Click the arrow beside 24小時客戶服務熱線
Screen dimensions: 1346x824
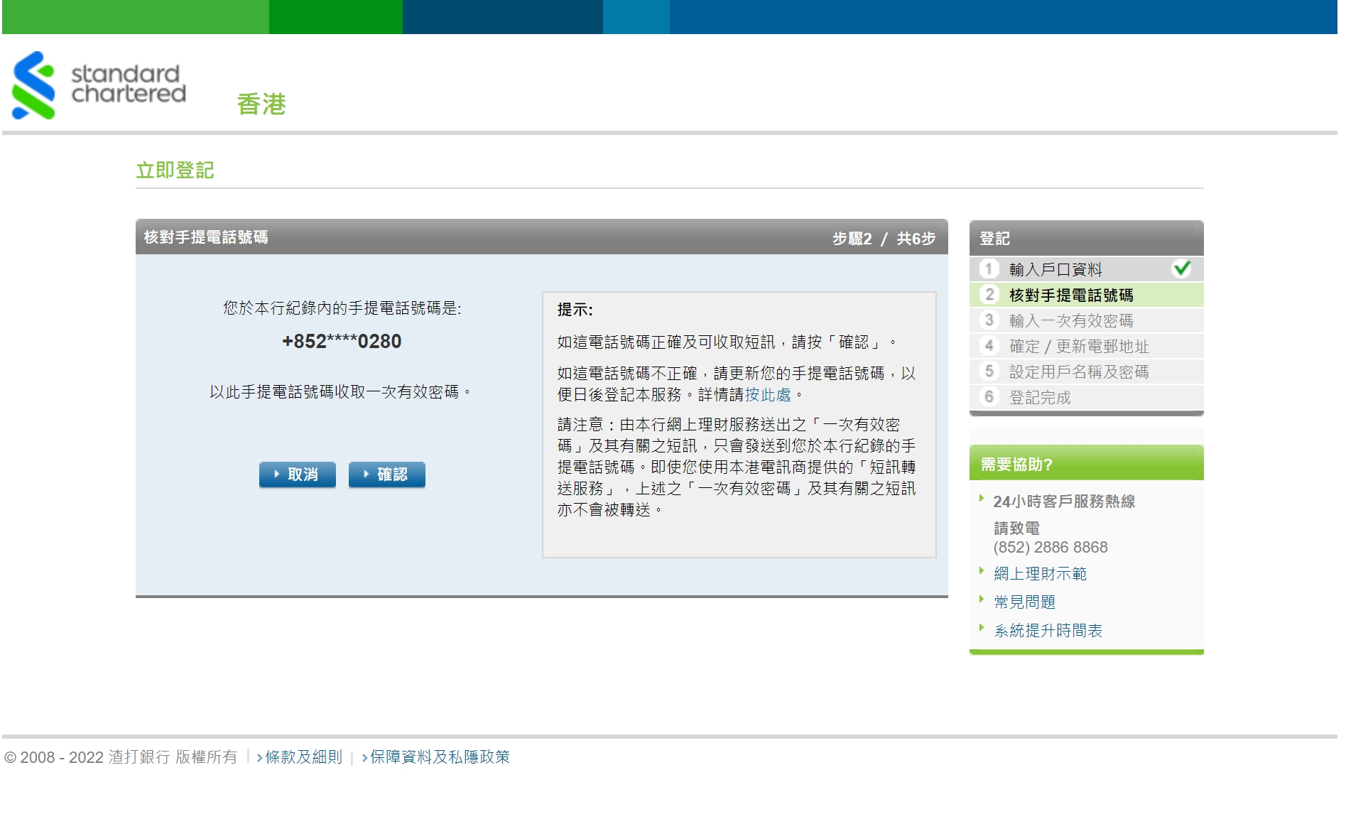pyautogui.click(x=982, y=499)
